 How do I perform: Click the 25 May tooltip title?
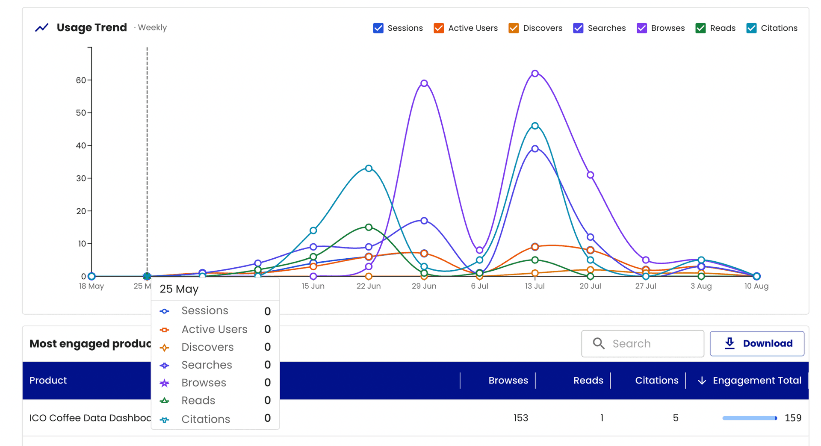click(x=179, y=289)
